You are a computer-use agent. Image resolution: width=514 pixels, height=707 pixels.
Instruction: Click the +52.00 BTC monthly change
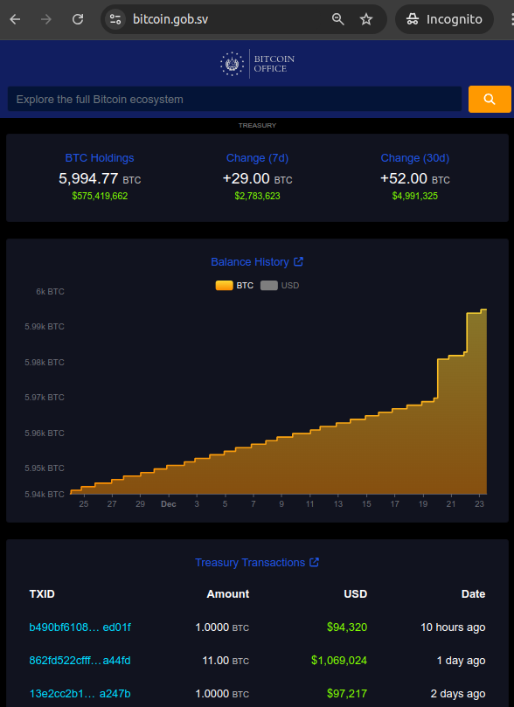pos(415,178)
